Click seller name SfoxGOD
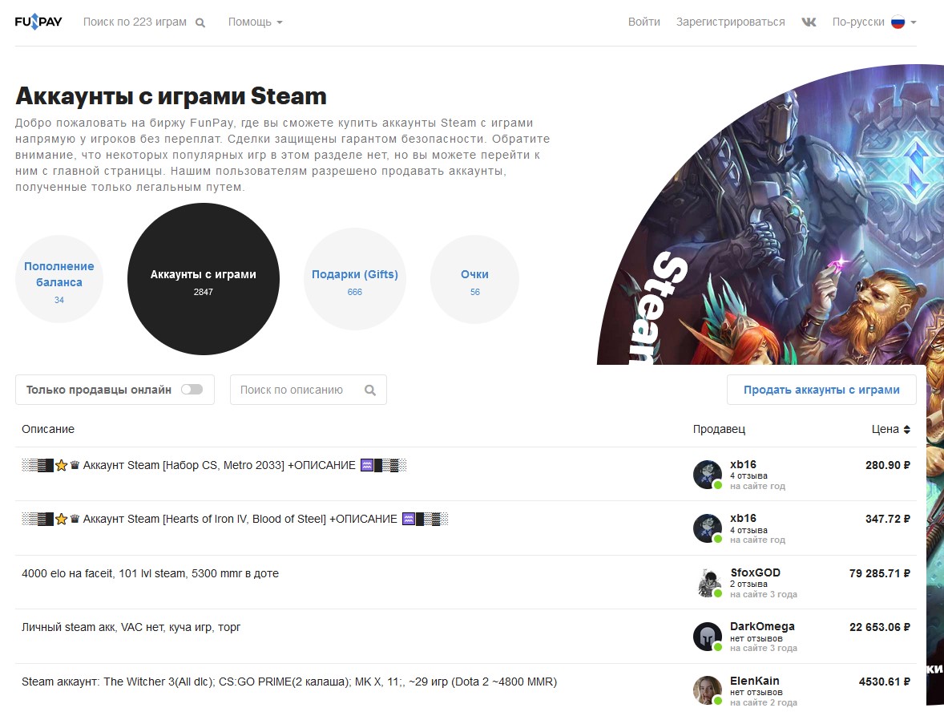 (x=755, y=572)
